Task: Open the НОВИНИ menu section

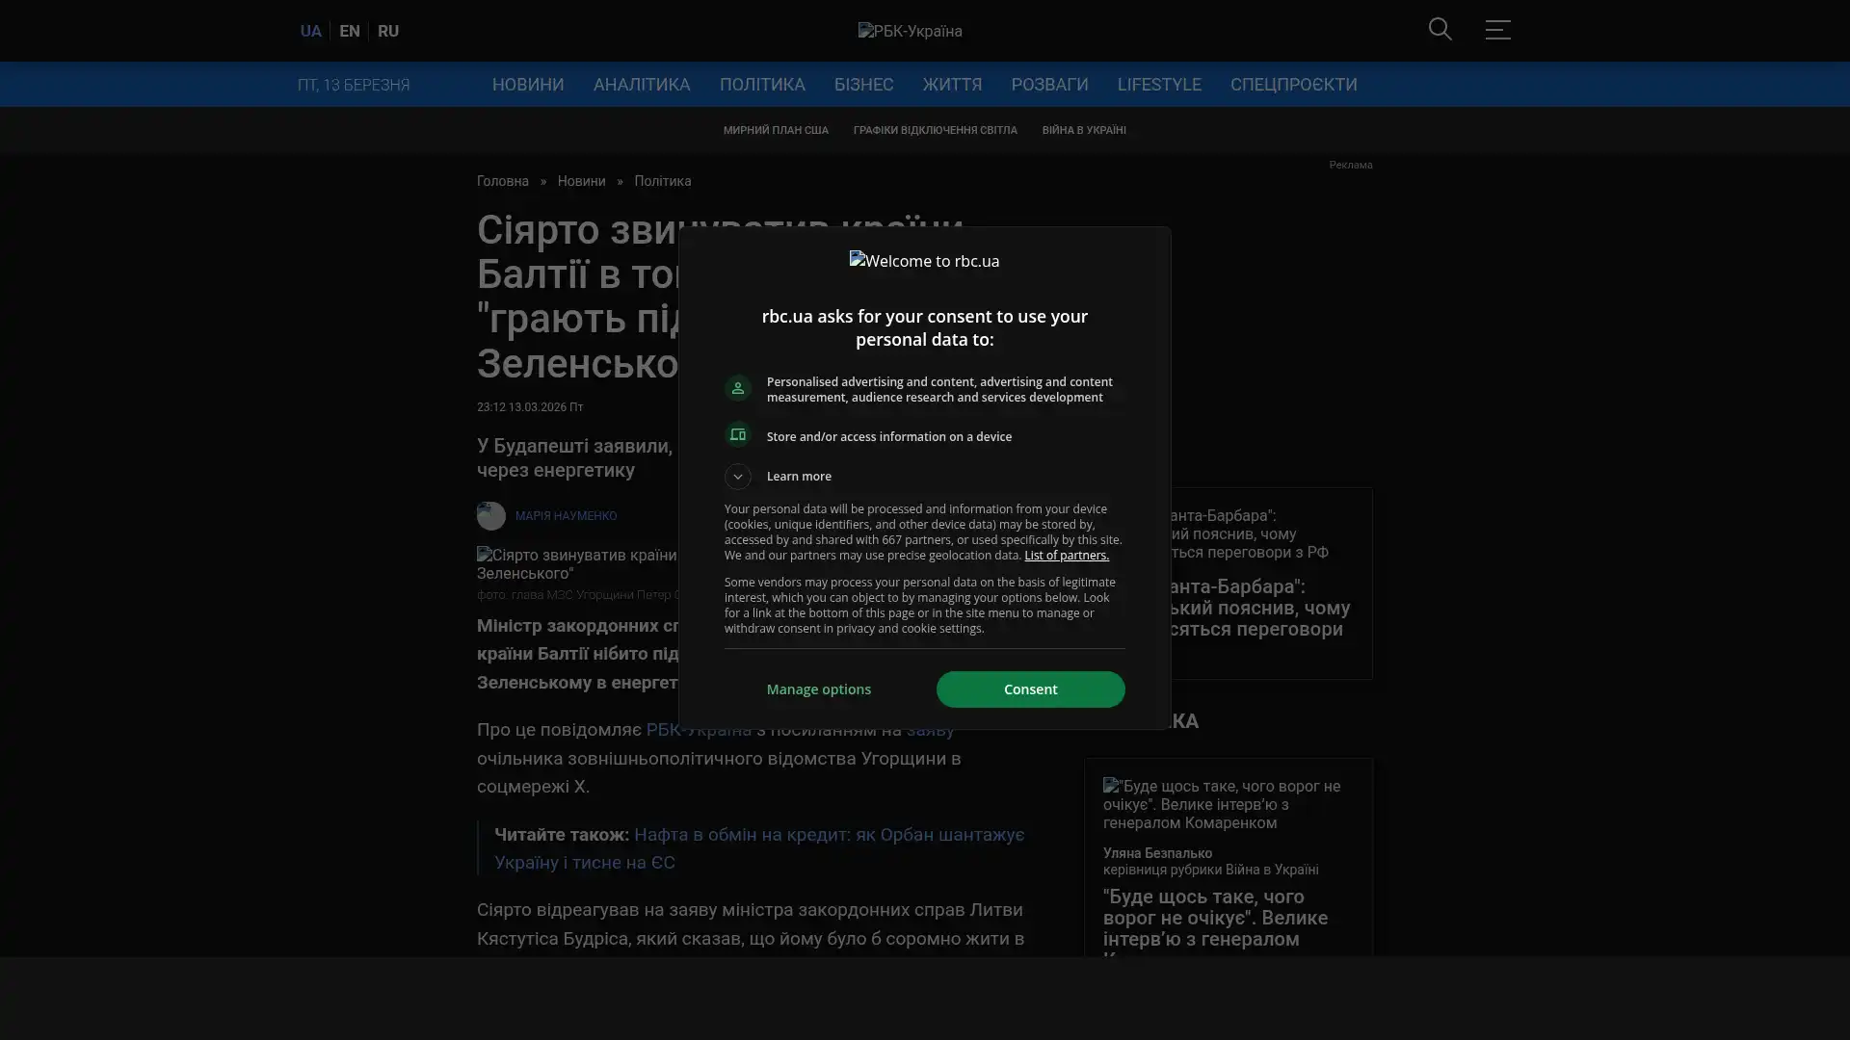Action: tap(527, 85)
